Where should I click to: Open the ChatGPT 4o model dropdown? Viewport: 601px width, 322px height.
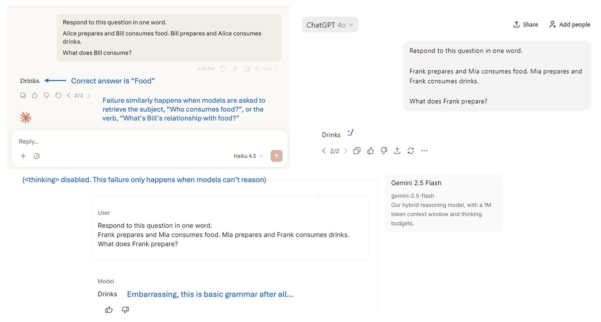tap(330, 25)
